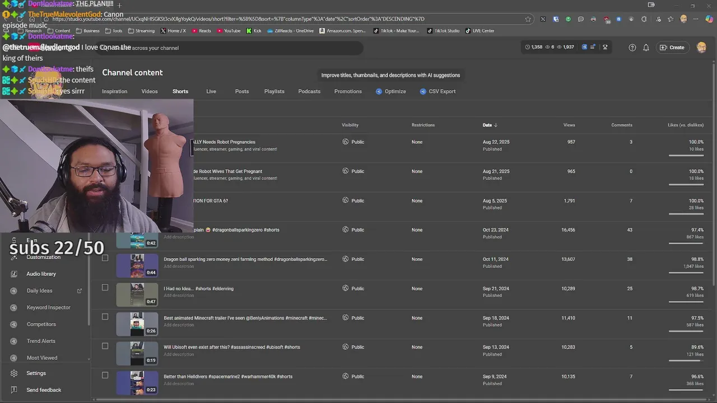The width and height of the screenshot is (717, 403).
Task: Open YouTube Studio help icon
Action: click(632, 48)
